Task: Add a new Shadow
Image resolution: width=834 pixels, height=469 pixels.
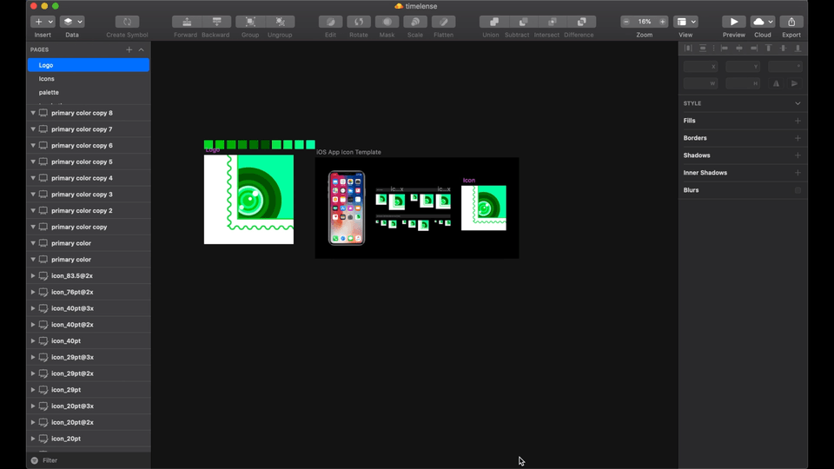Action: pyautogui.click(x=798, y=155)
